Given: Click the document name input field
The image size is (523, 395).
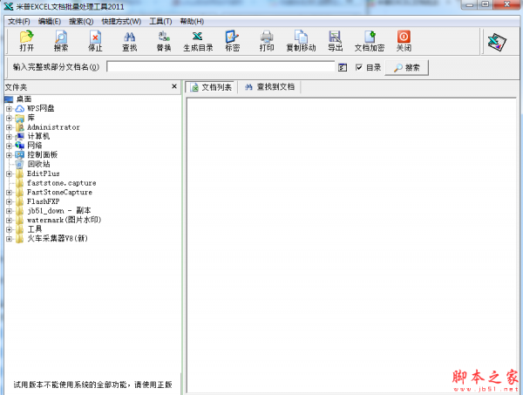Looking at the screenshot, I should 221,67.
